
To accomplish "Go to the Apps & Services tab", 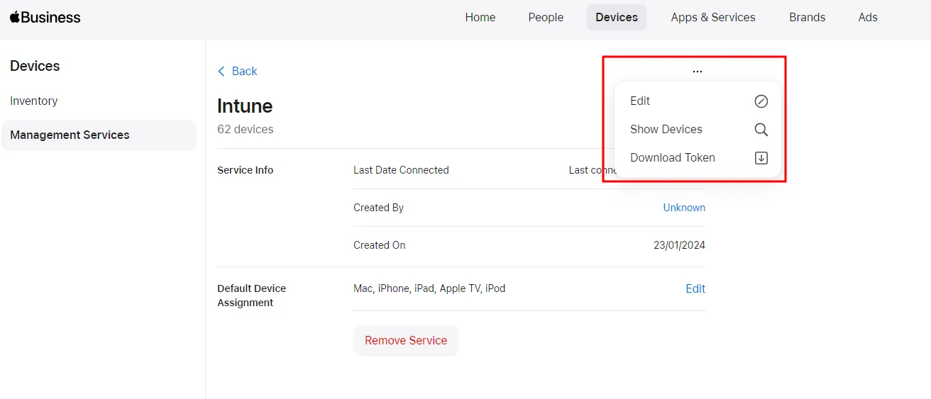I will (x=713, y=18).
